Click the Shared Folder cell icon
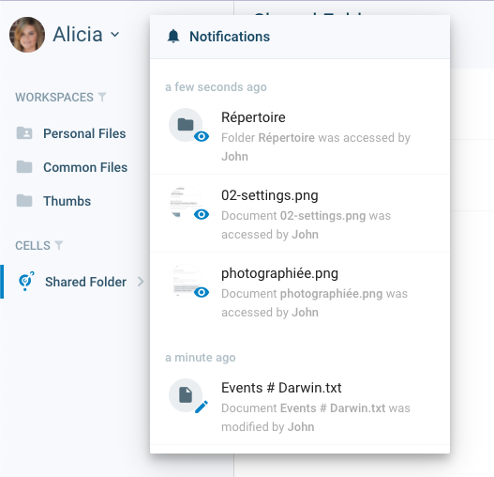The height and width of the screenshot is (477, 494). click(26, 282)
